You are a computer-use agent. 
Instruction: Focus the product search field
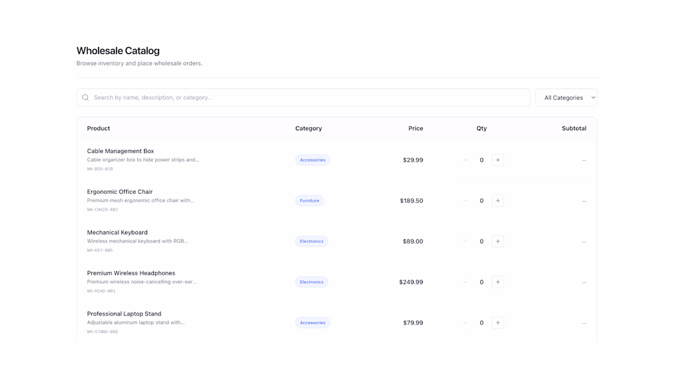(303, 97)
